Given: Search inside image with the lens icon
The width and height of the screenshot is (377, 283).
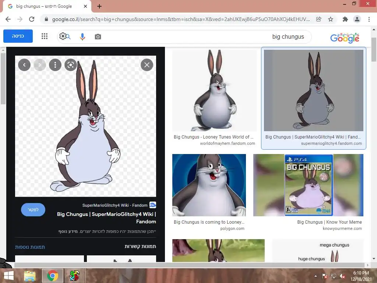Looking at the screenshot, I should click(x=71, y=65).
